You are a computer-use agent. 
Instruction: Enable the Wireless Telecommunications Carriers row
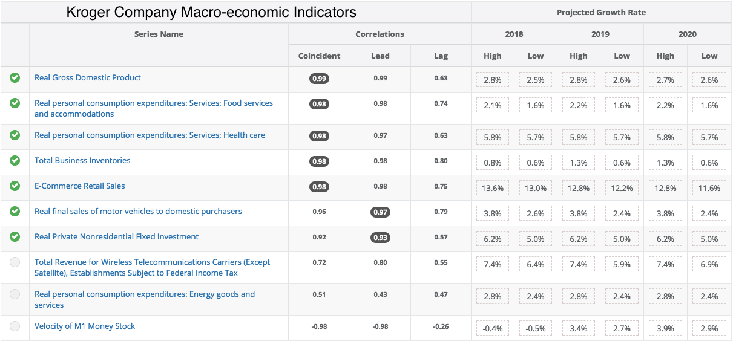point(15,262)
